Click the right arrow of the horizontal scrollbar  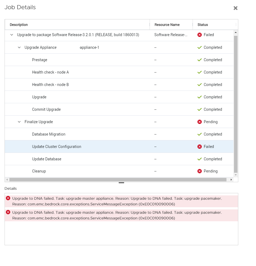(x=231, y=179)
